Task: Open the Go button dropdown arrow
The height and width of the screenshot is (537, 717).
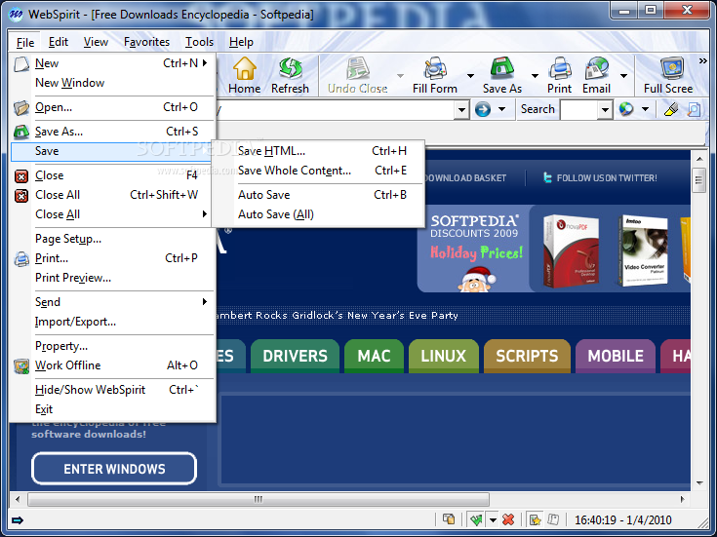Action: 501,109
